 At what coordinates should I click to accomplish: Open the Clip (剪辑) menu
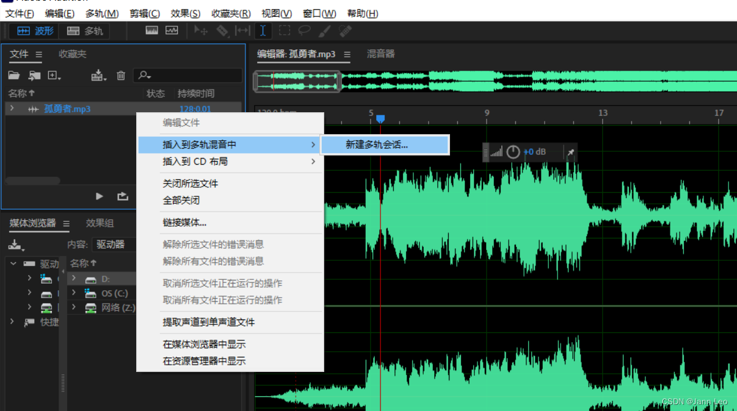(x=145, y=13)
